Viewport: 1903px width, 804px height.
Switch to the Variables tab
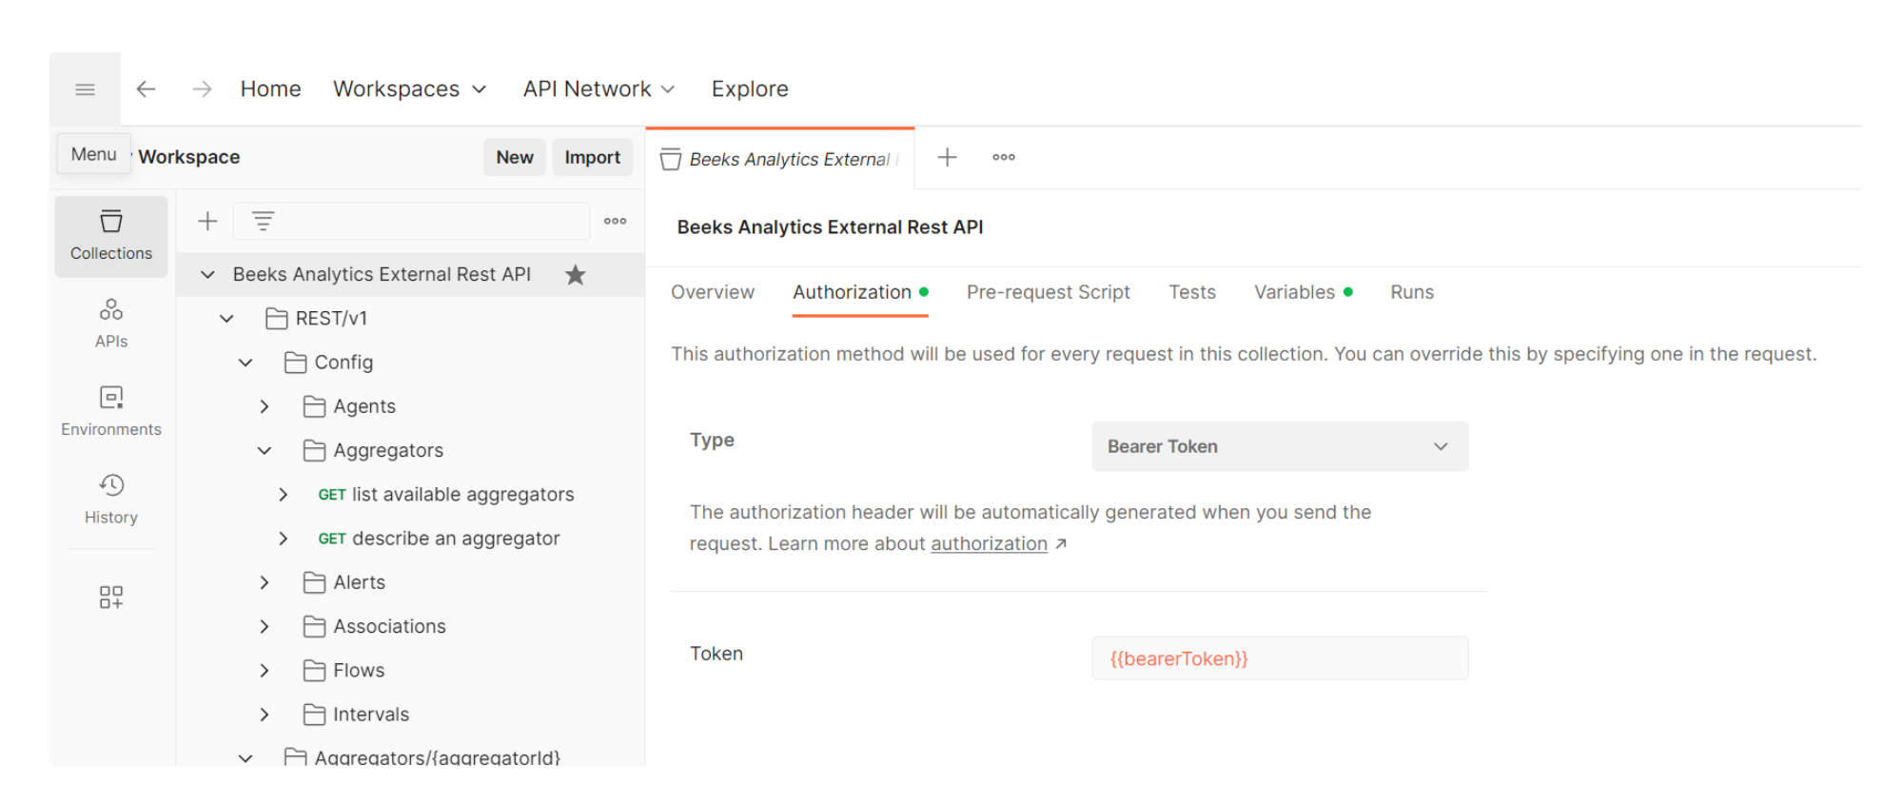click(x=1303, y=292)
